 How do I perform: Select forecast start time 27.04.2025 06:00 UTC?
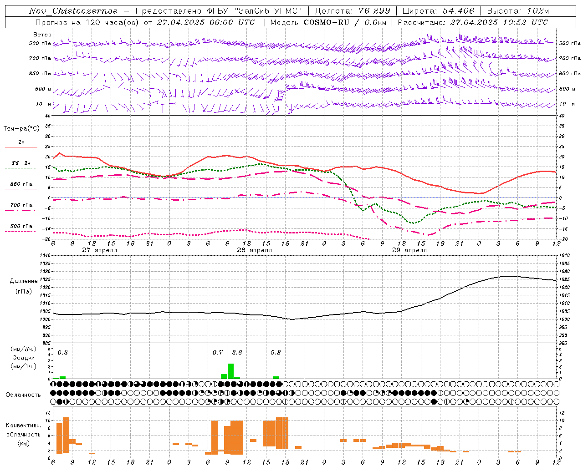[x=206, y=22]
